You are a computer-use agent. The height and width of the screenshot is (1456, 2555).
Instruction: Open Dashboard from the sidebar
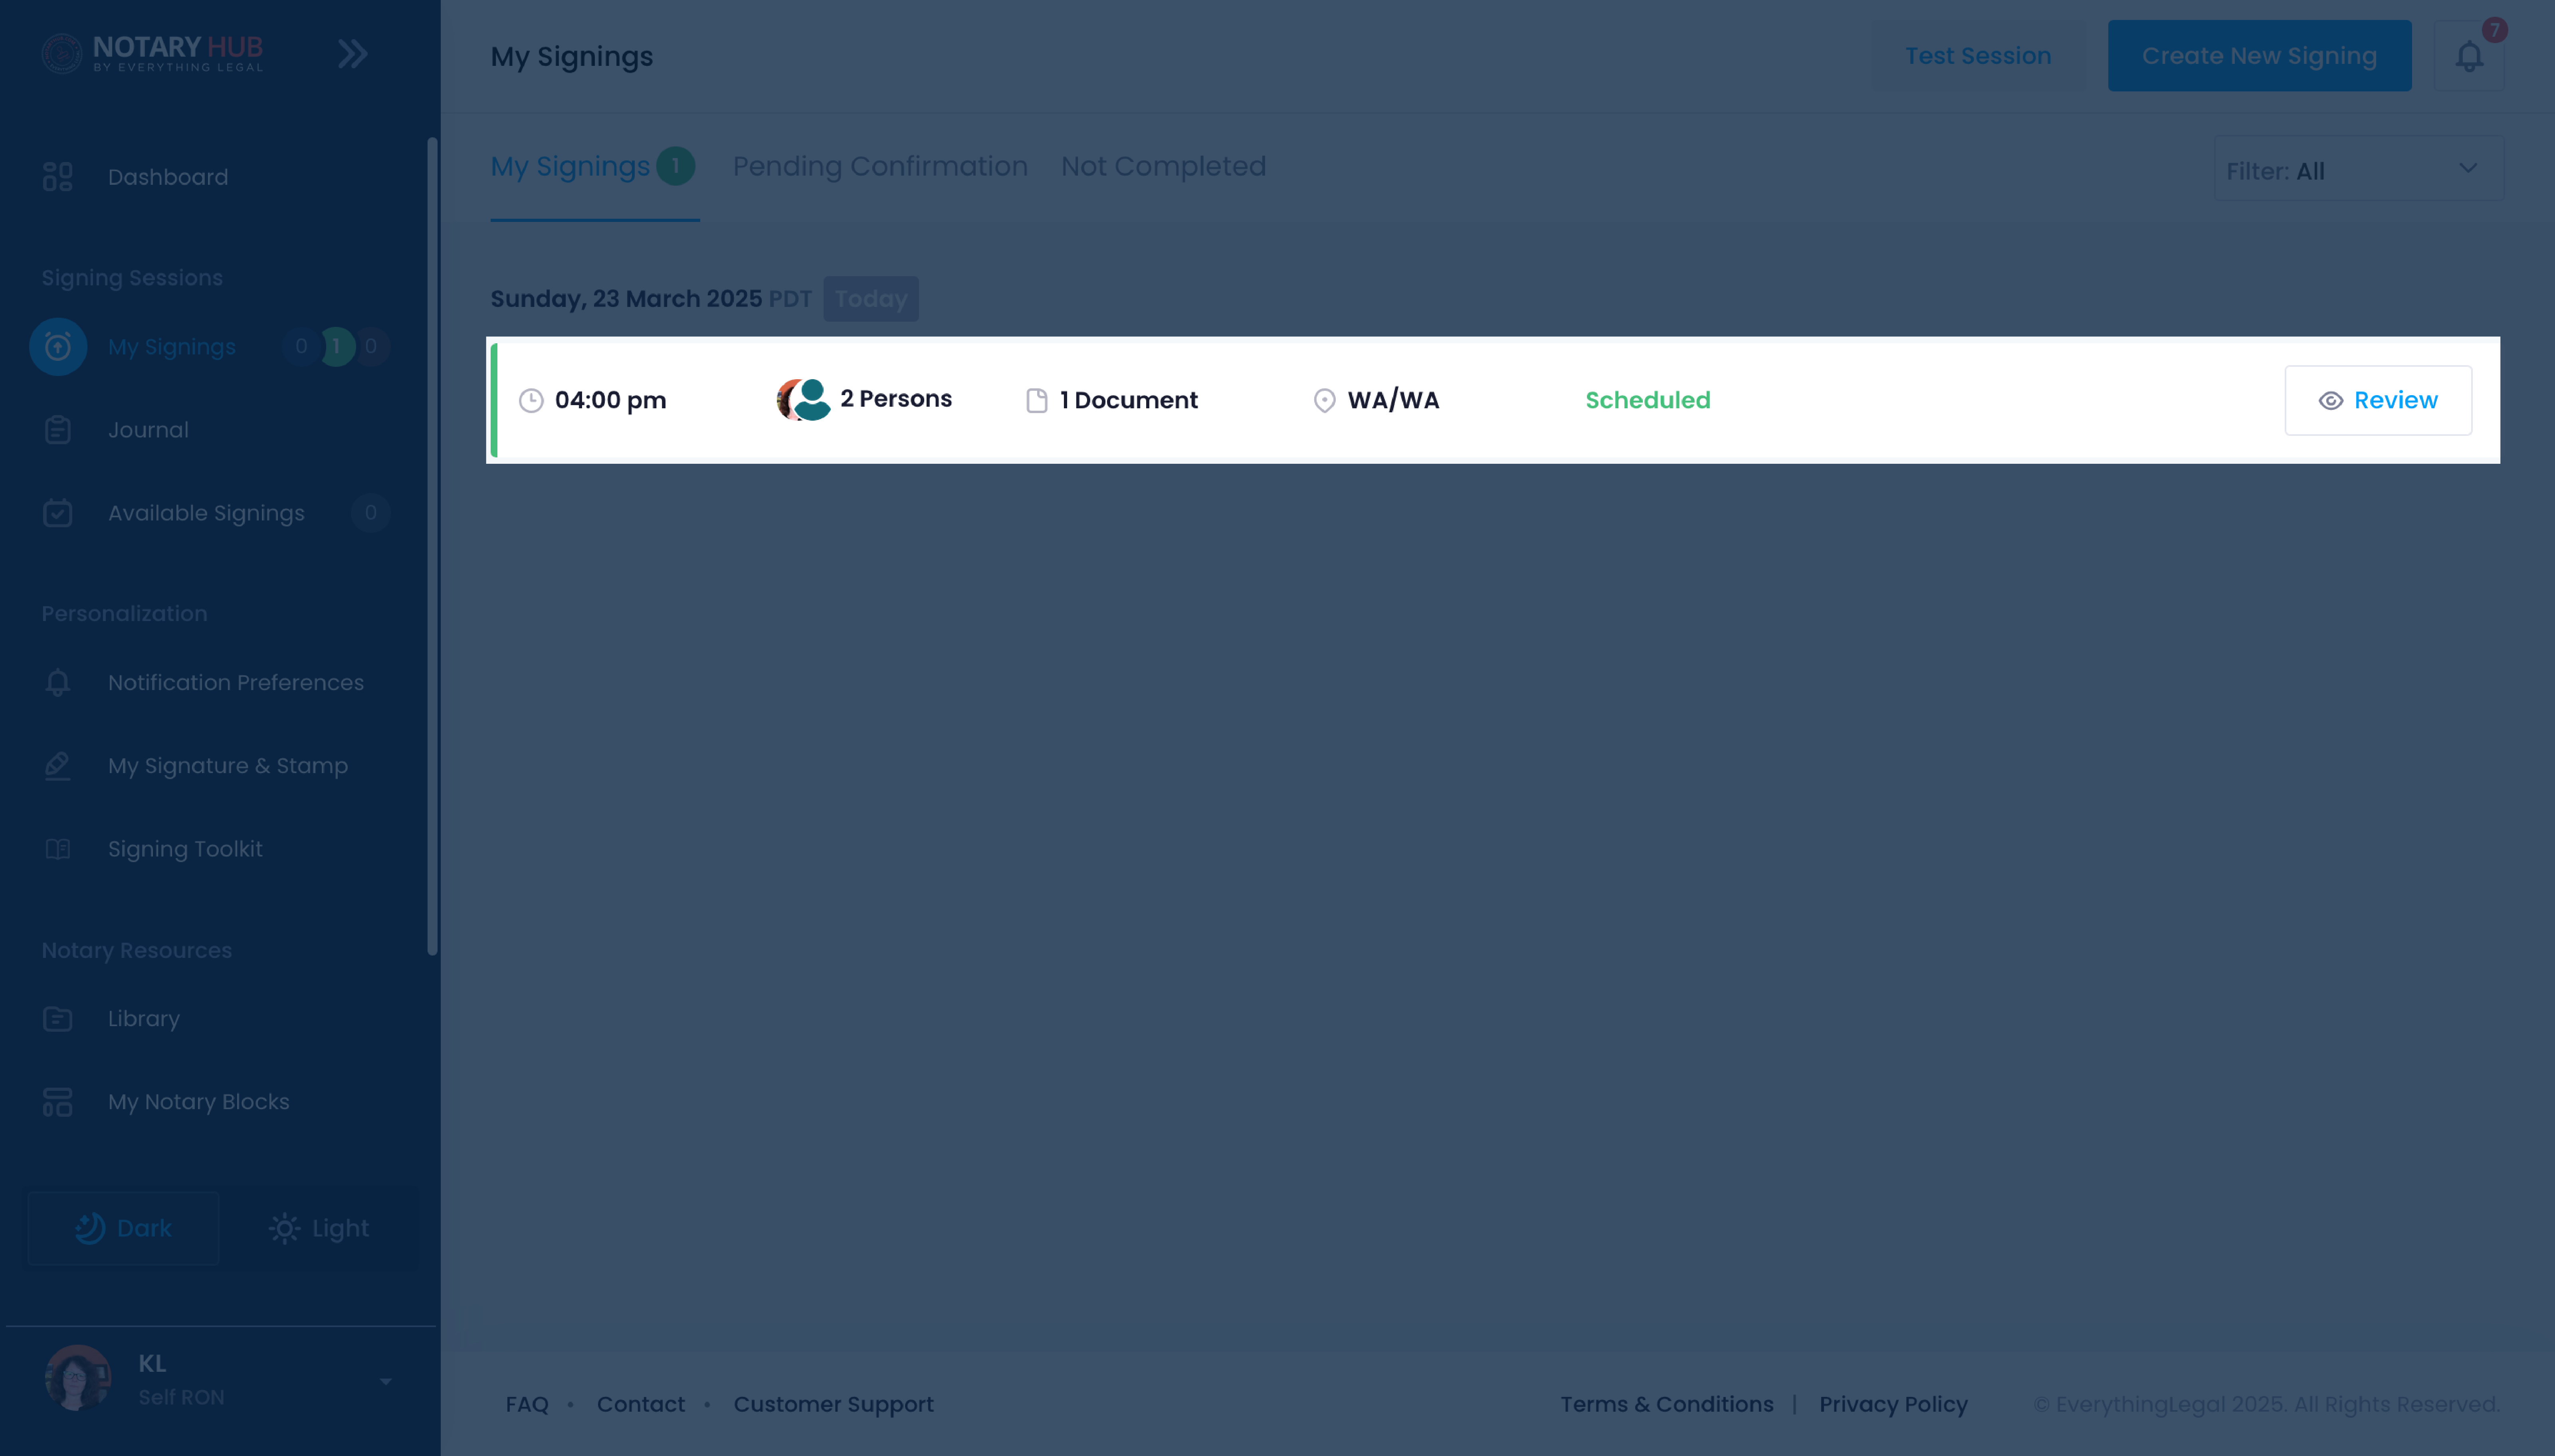point(168,177)
